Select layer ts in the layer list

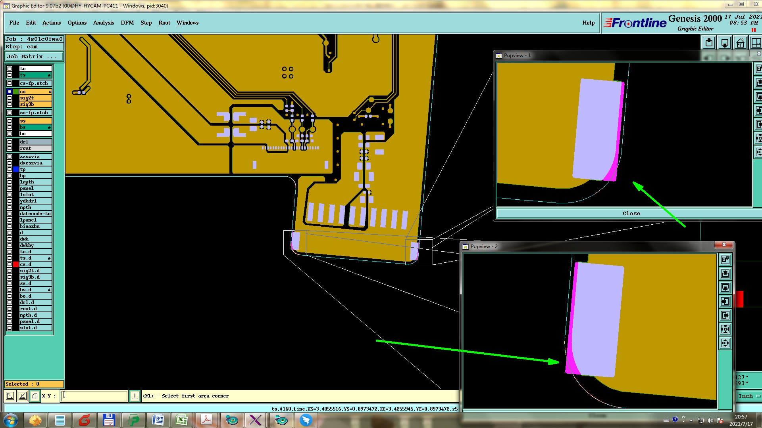click(x=35, y=75)
